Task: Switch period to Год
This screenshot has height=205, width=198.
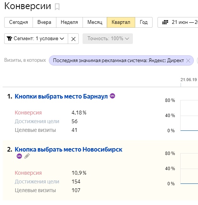Action: (x=143, y=22)
